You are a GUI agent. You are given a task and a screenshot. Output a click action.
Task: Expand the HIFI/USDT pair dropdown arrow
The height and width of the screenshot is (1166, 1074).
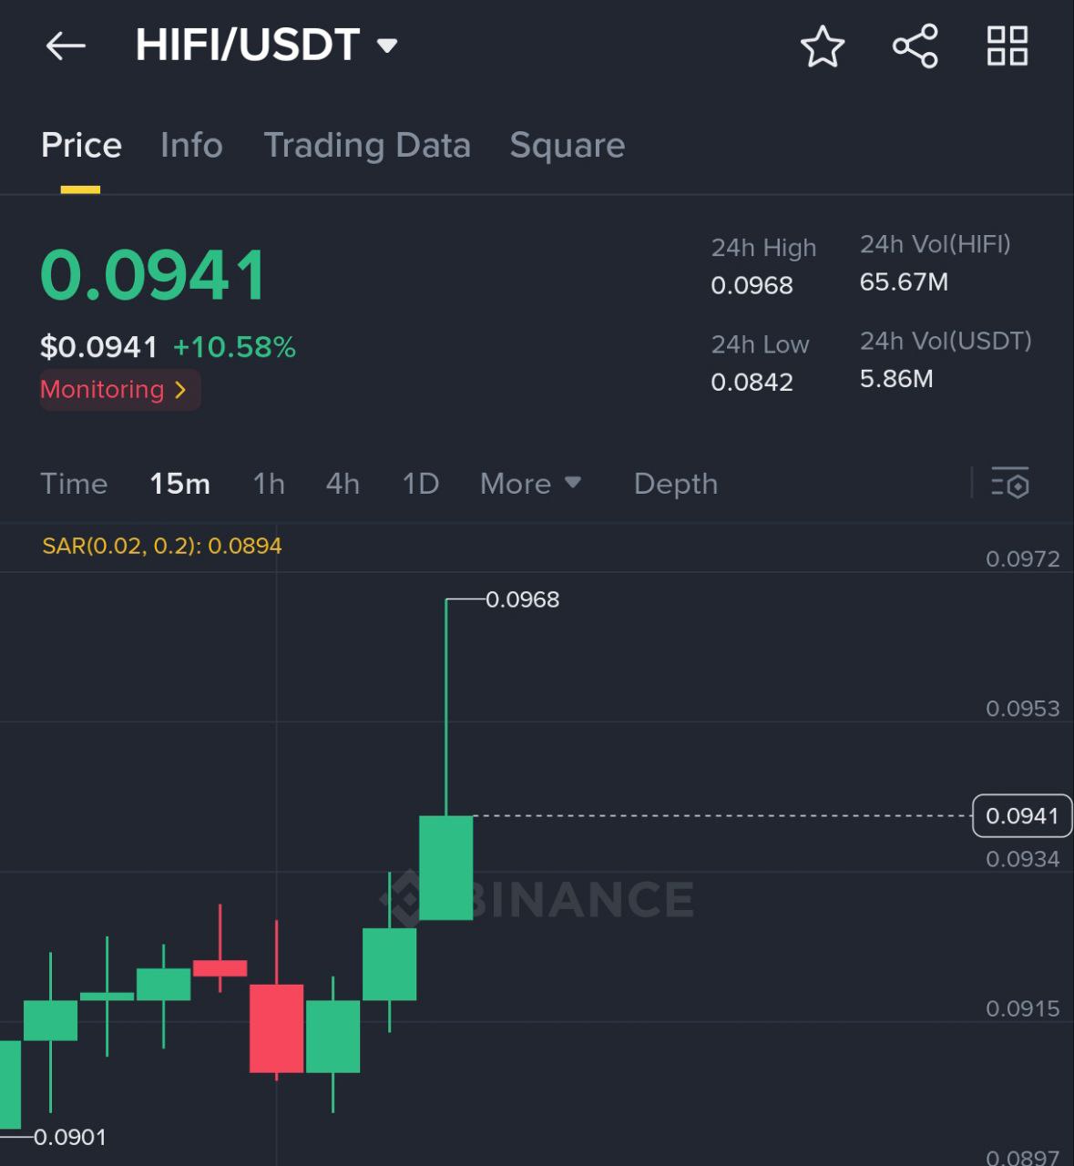[x=387, y=46]
